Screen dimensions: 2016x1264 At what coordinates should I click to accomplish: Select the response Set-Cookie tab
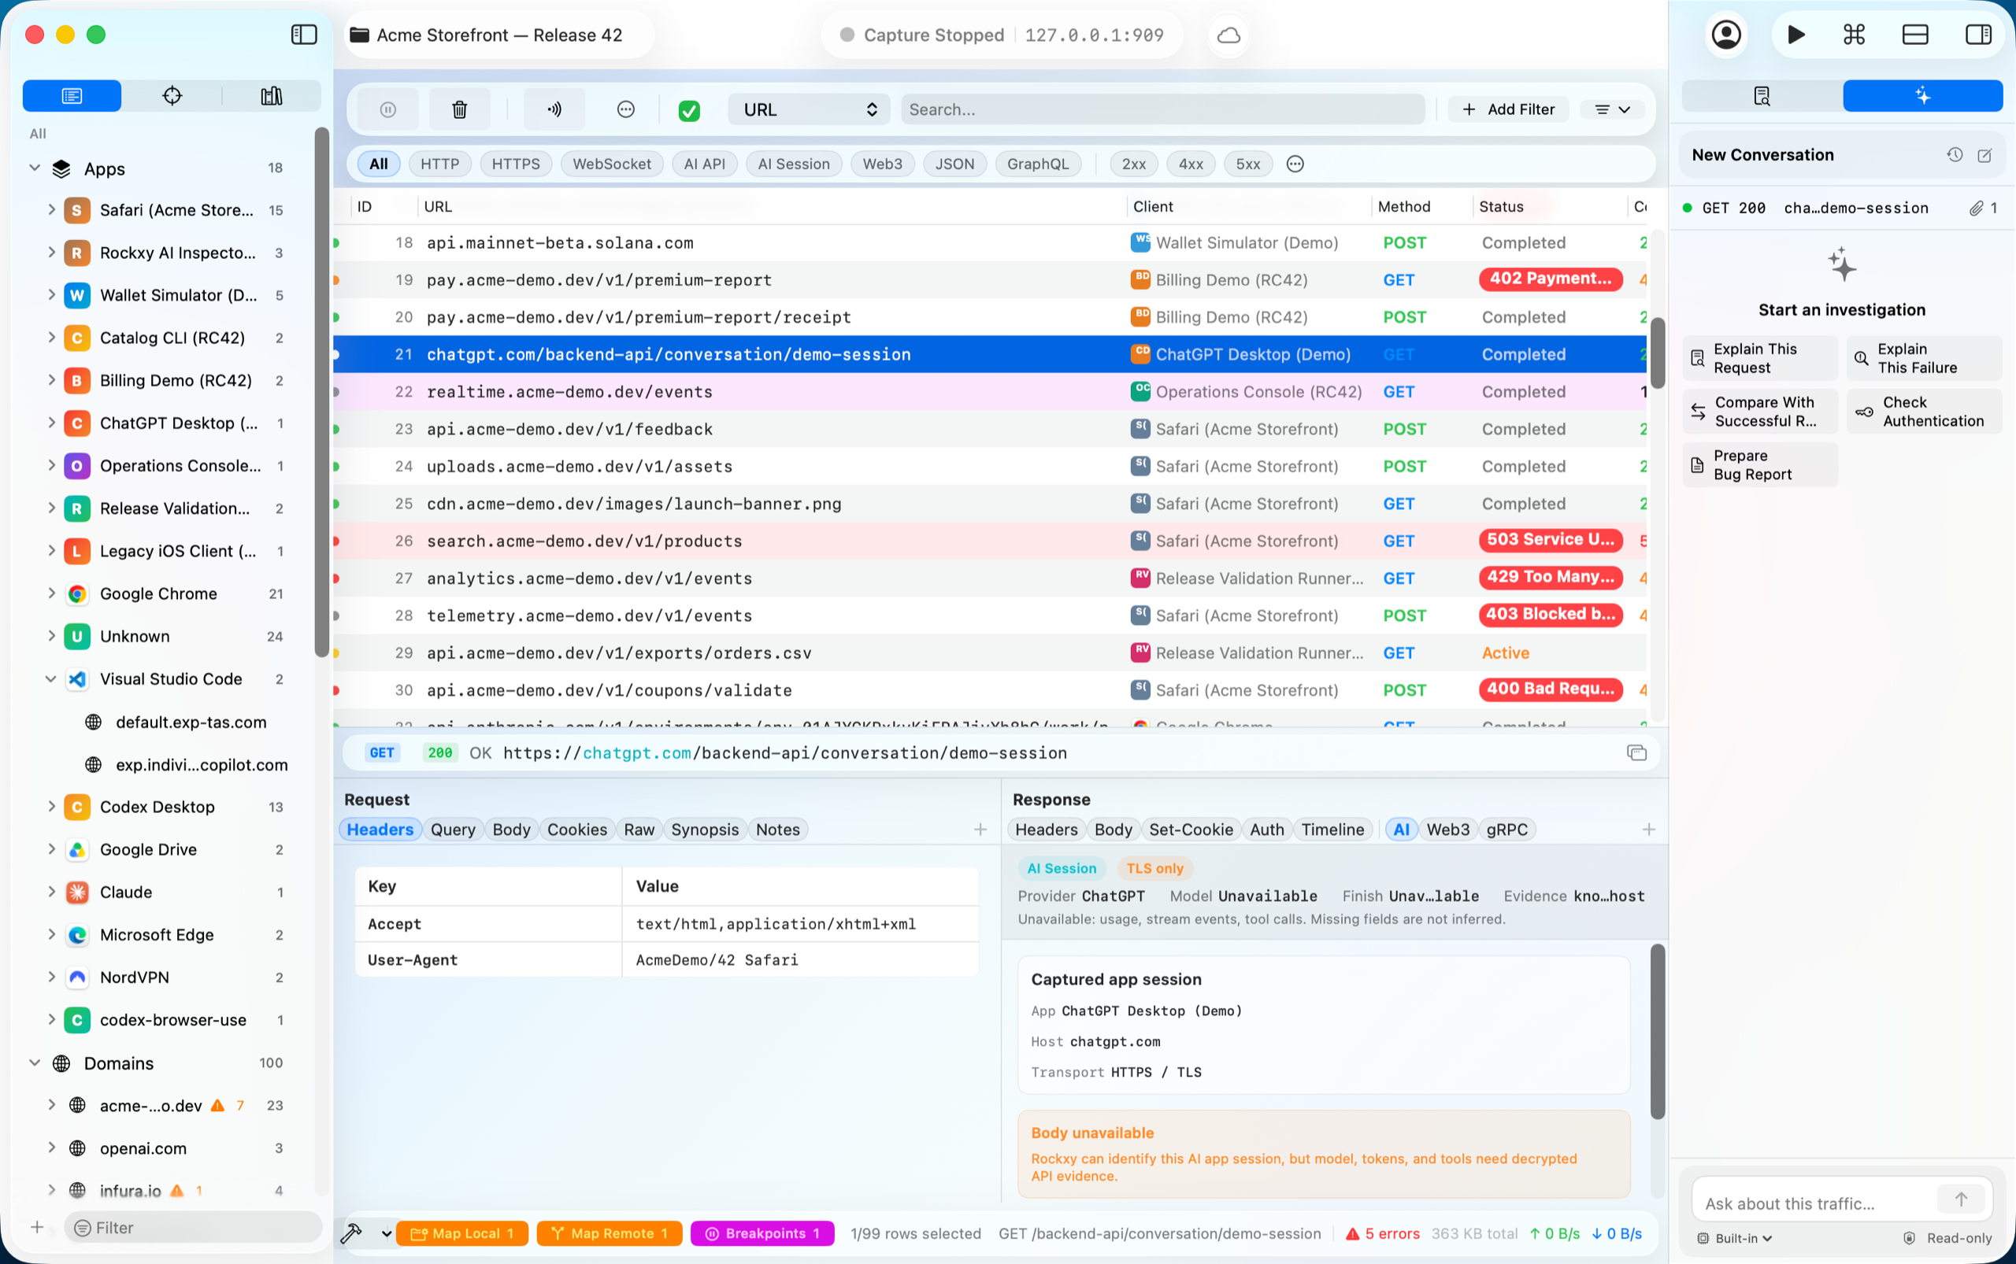point(1191,830)
